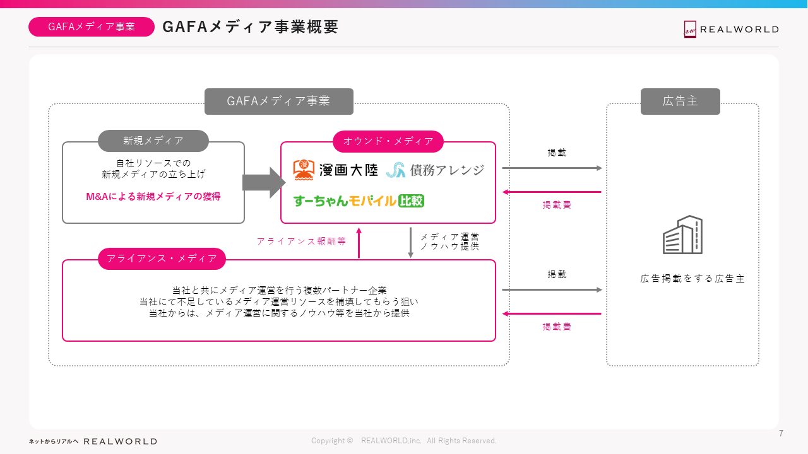Click the 掲載 label beside the オウンド・メディア box
808x454 pixels.
point(557,153)
